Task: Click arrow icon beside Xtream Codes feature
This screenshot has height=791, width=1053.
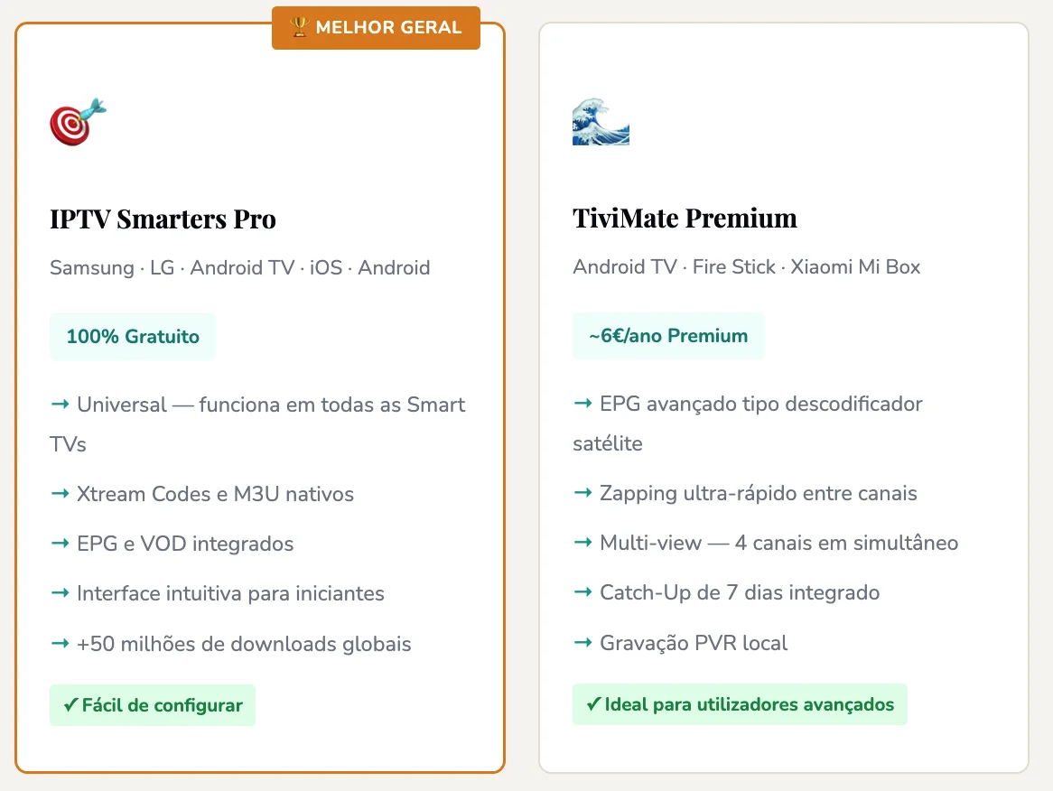Action: [60, 494]
